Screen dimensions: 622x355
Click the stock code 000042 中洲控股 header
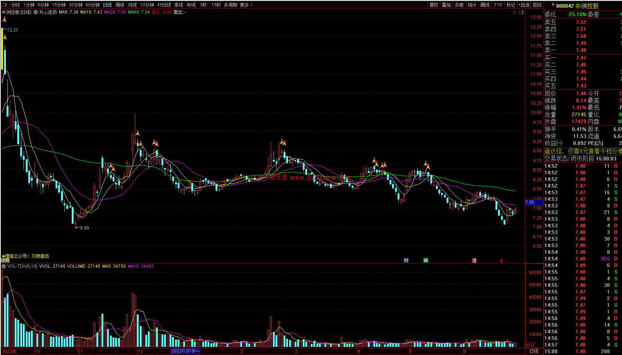click(x=577, y=6)
